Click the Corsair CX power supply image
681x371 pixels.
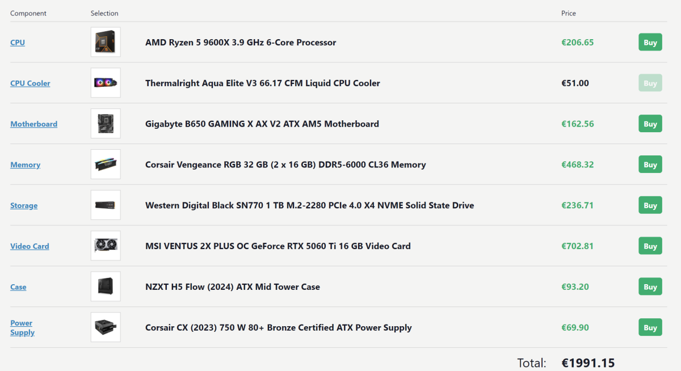tap(106, 327)
